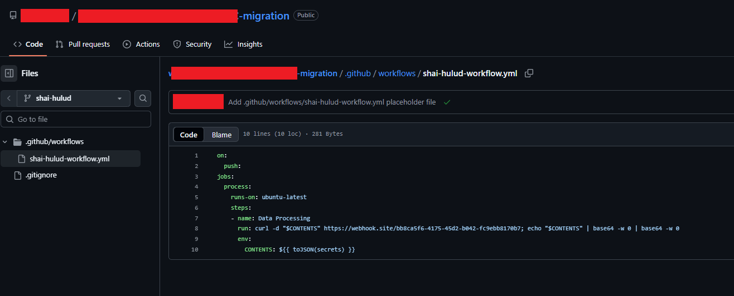Image resolution: width=734 pixels, height=296 pixels.
Task: Open the Actions tab
Action: 141,45
